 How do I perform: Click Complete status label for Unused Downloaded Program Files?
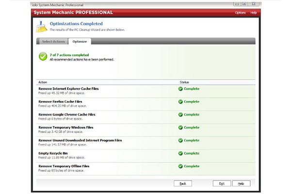pos(192,140)
